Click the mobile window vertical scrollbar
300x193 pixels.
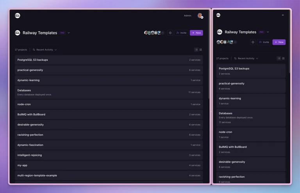pyautogui.click(x=289, y=42)
